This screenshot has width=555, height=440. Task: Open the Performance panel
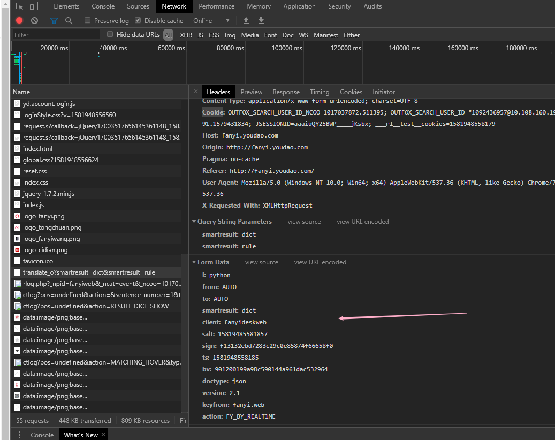(217, 6)
